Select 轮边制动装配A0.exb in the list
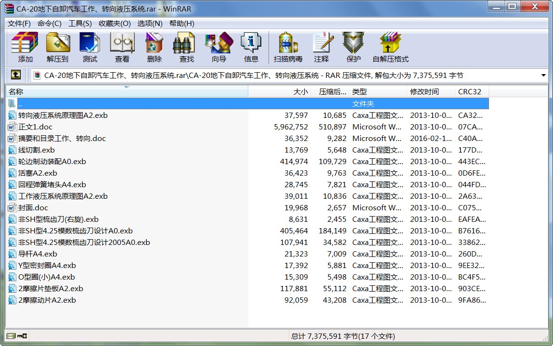 (52, 162)
